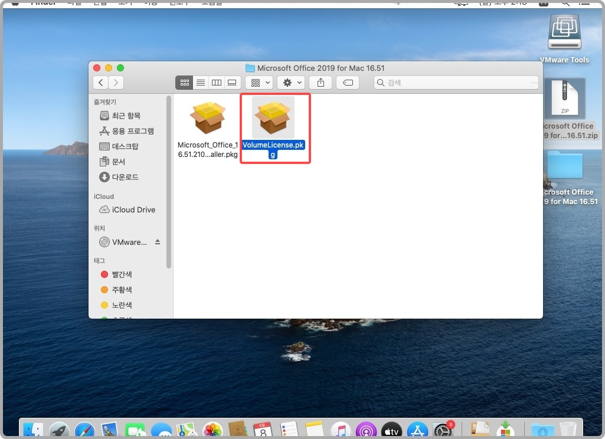
Task: Open 응용 프로그램 in the sidebar
Action: pyautogui.click(x=126, y=131)
